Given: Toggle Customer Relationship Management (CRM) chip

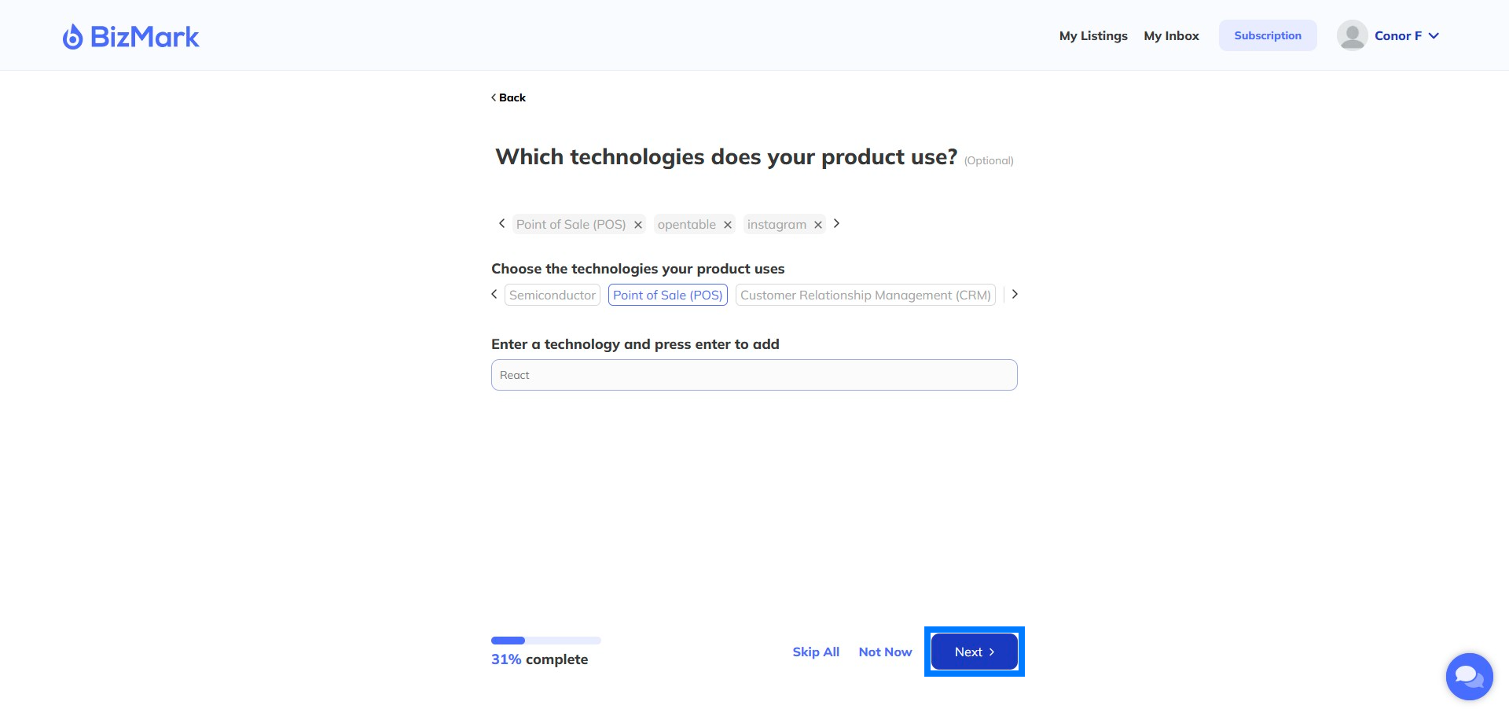Looking at the screenshot, I should click(865, 295).
